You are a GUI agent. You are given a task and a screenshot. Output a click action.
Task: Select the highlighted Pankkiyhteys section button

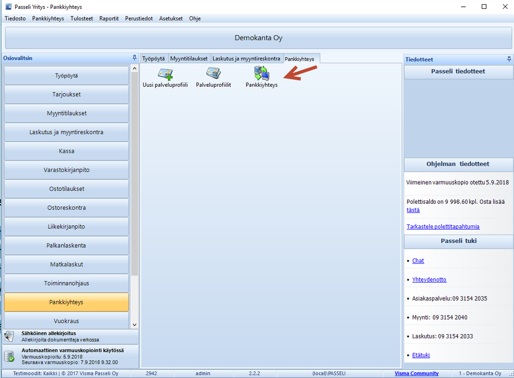[x=66, y=302]
